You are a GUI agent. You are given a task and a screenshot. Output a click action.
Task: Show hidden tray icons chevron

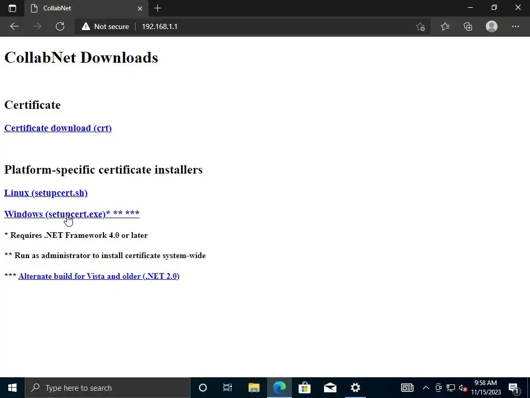tap(426, 388)
